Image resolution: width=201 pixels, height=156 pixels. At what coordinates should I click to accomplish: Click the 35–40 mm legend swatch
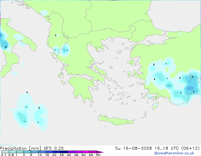click(78, 152)
